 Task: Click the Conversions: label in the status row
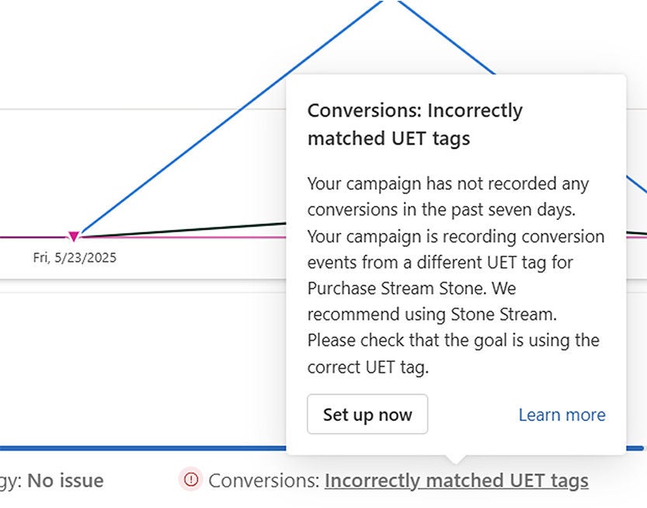(264, 481)
